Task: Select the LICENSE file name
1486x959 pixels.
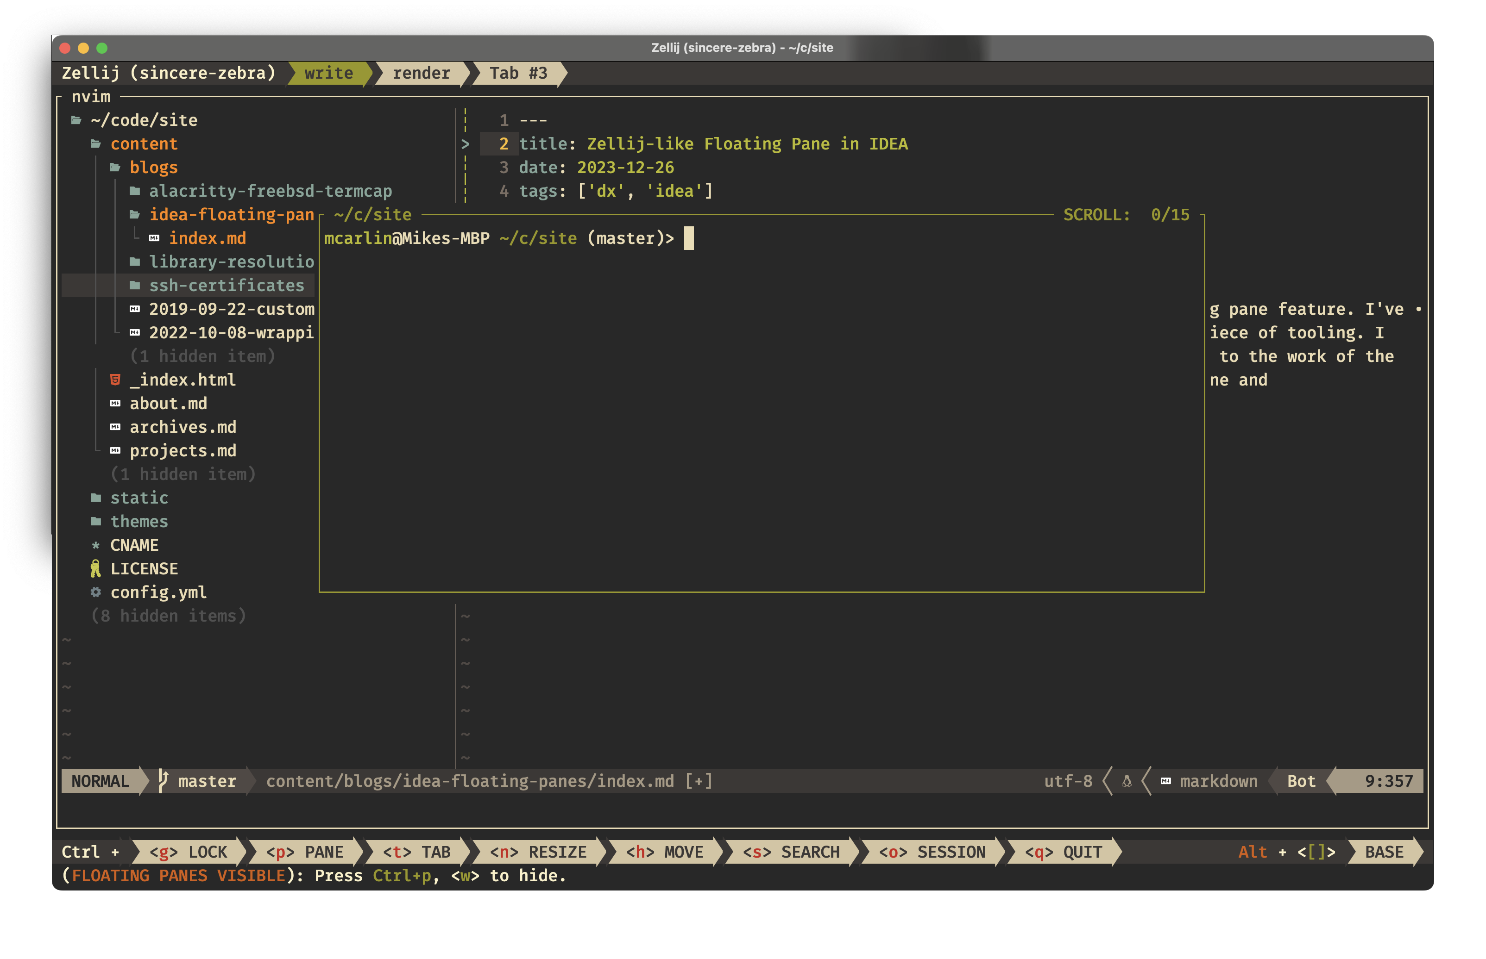Action: (144, 569)
